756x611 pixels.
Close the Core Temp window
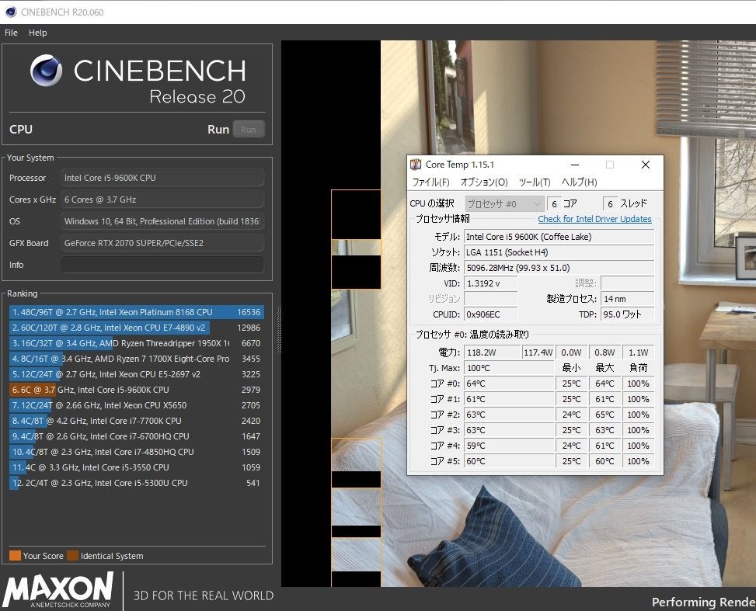point(646,165)
